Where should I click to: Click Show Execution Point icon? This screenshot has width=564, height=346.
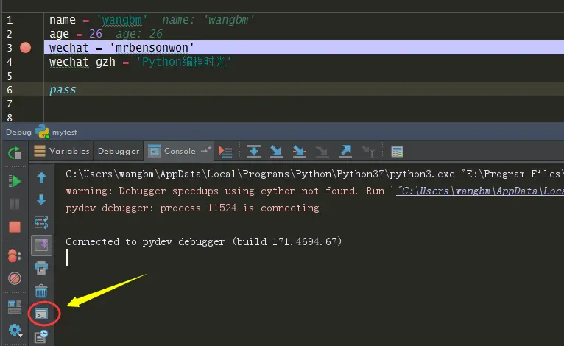pos(225,152)
